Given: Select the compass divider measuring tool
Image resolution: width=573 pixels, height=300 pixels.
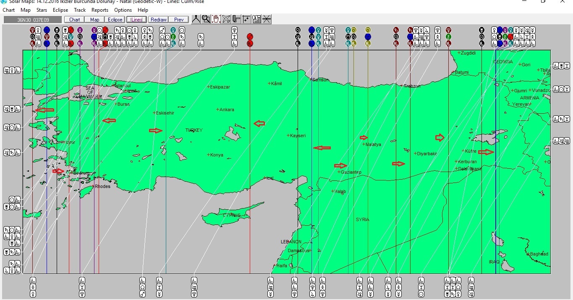Looking at the screenshot, I should click(195, 18).
